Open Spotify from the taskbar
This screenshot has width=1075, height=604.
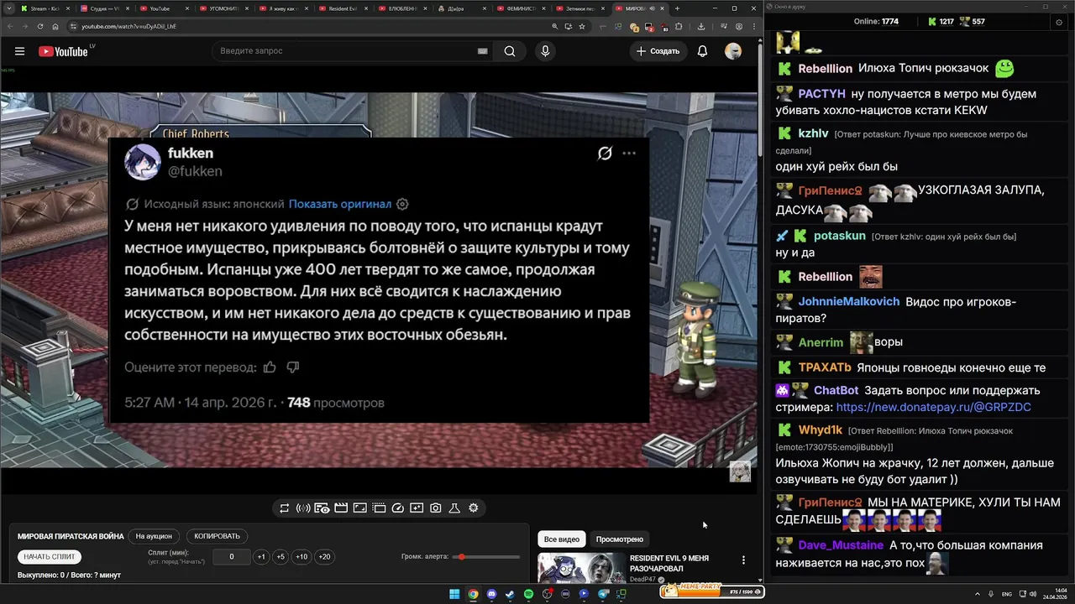pos(528,594)
